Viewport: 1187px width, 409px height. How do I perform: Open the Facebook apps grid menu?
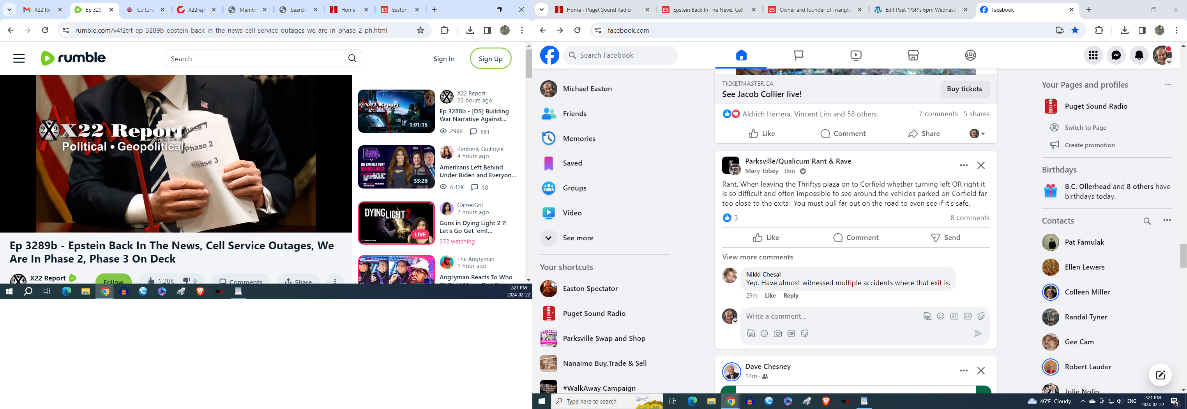pos(1093,55)
